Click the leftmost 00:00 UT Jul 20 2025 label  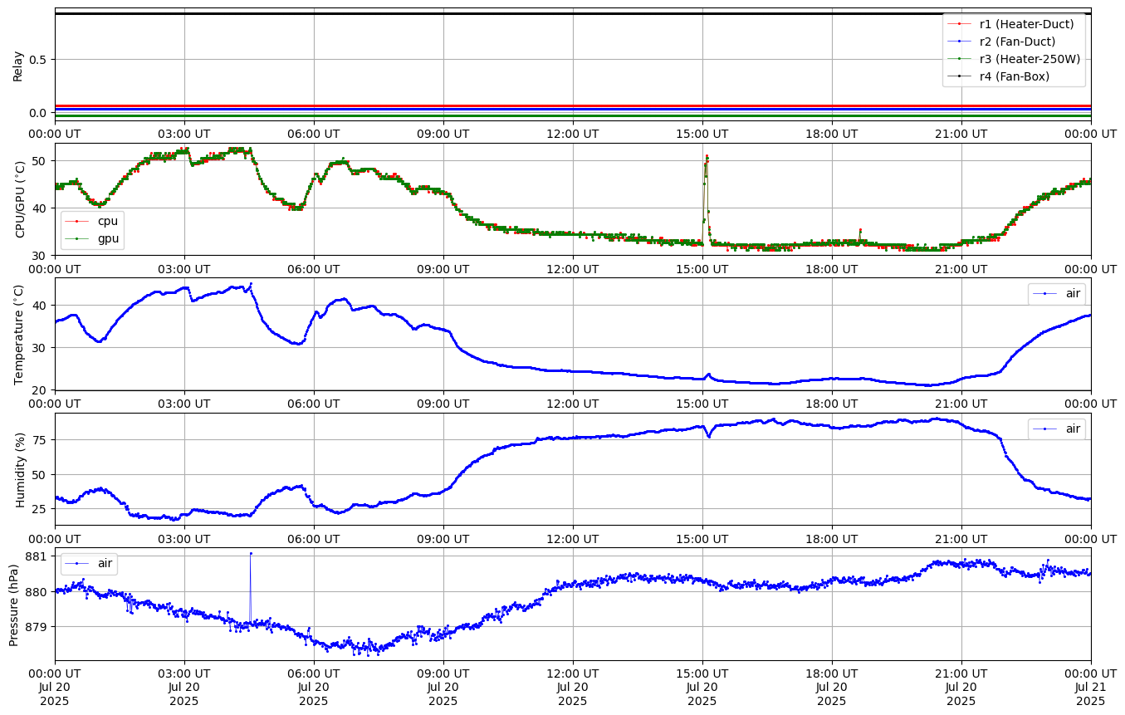coord(55,687)
